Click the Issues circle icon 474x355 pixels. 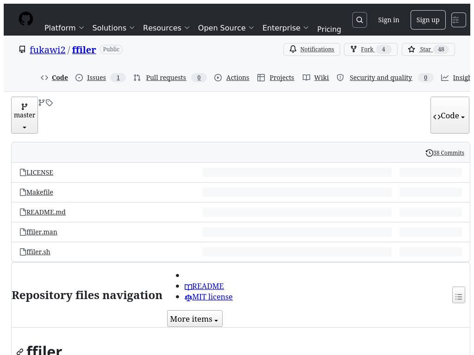79,78
